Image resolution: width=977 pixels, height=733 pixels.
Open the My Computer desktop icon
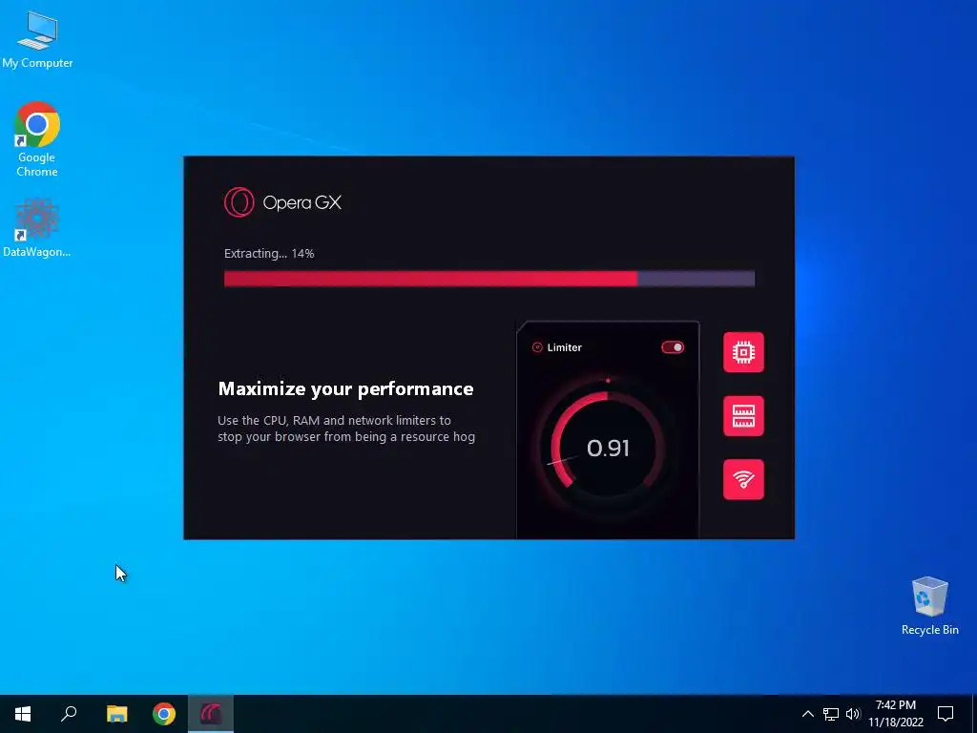37,39
